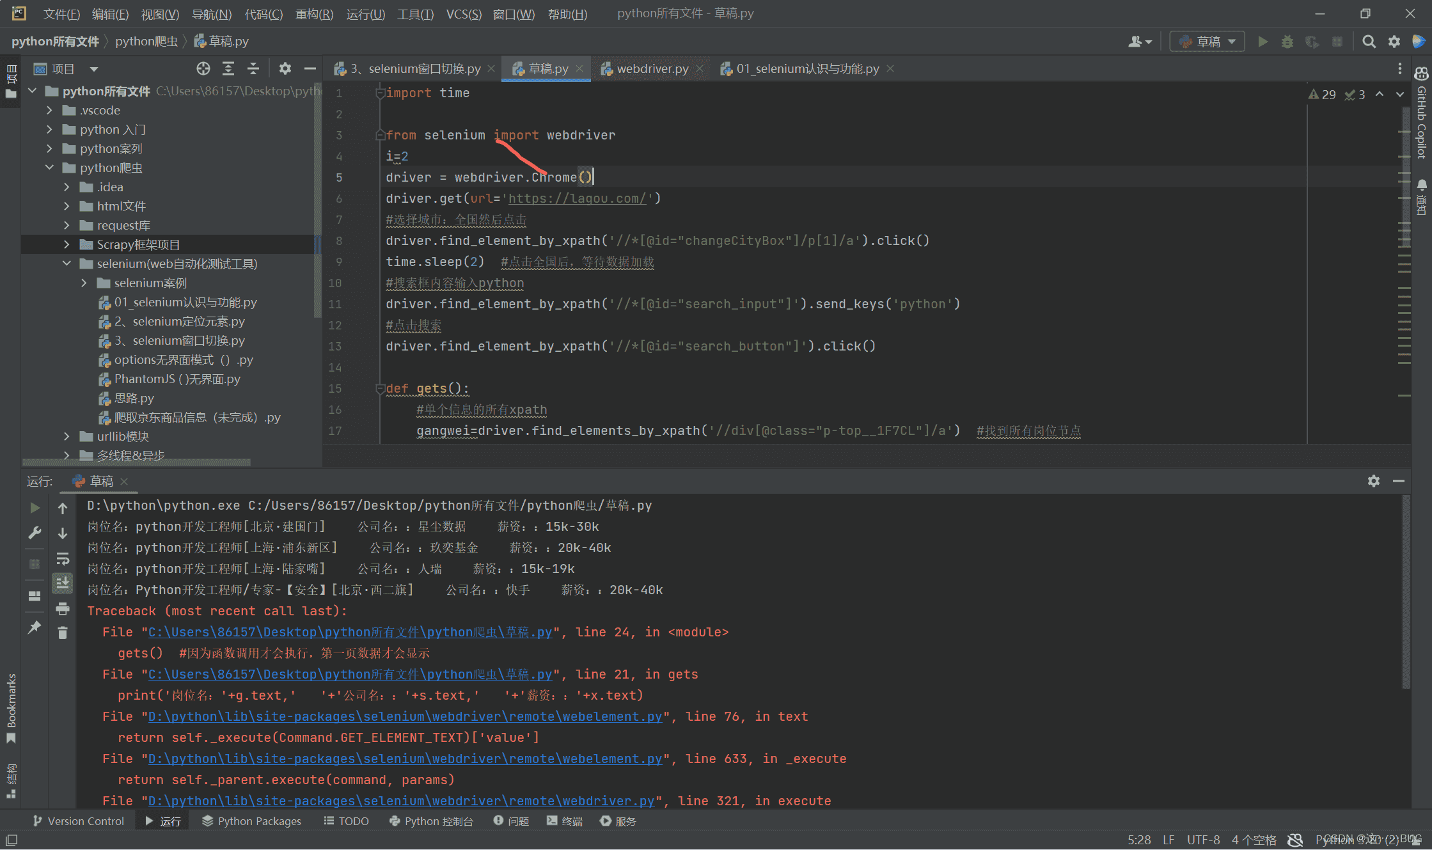
Task: Switch to the Python Packages bottom panel
Action: point(251,821)
